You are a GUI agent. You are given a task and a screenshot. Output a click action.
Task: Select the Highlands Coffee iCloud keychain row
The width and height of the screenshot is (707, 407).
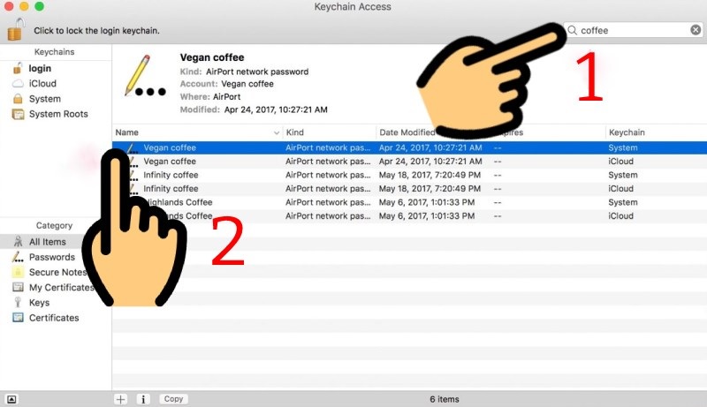tap(409, 216)
